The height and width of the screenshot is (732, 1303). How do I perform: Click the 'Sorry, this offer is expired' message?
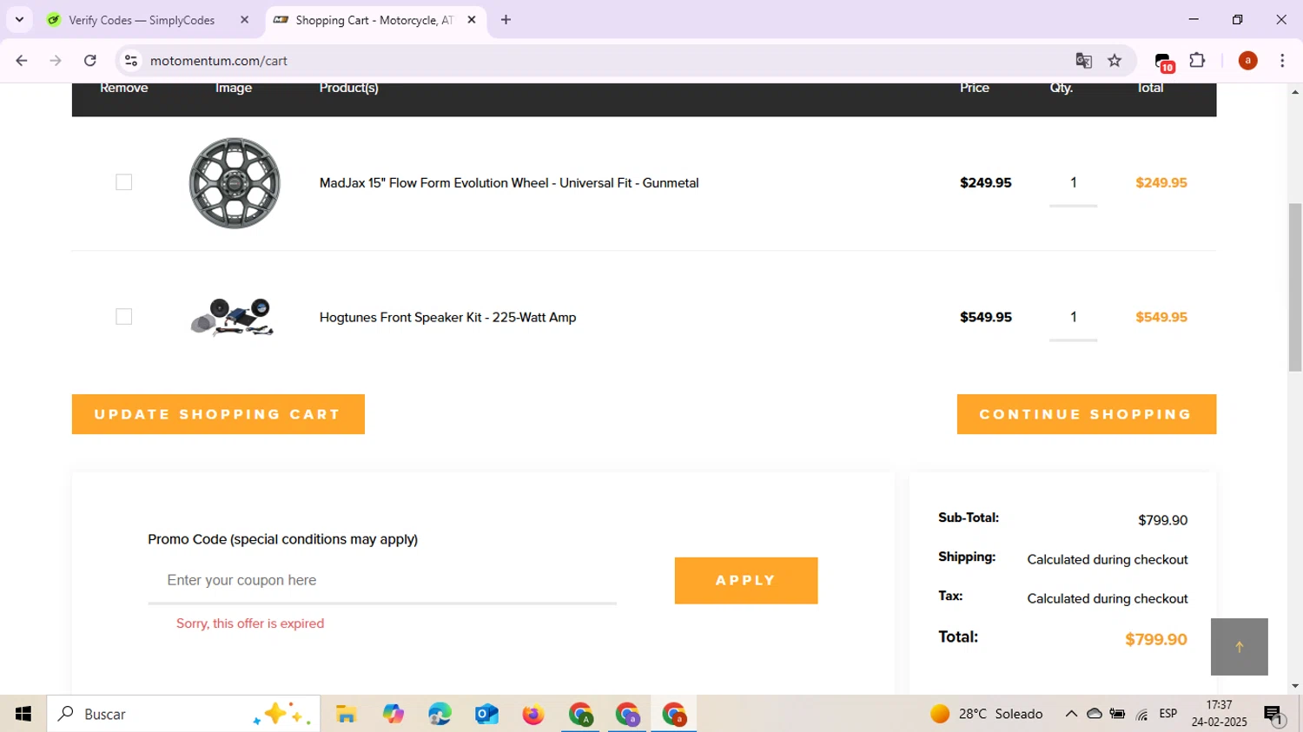(x=250, y=623)
